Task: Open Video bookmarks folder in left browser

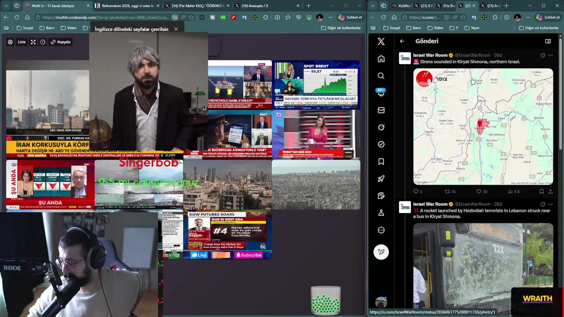Action: pyautogui.click(x=69, y=28)
